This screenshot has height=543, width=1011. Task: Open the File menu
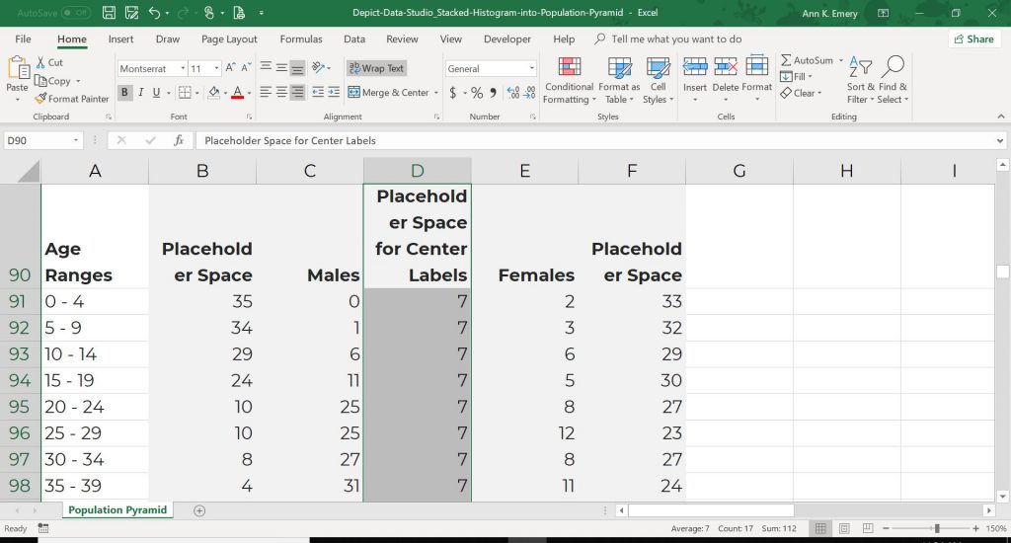[24, 39]
